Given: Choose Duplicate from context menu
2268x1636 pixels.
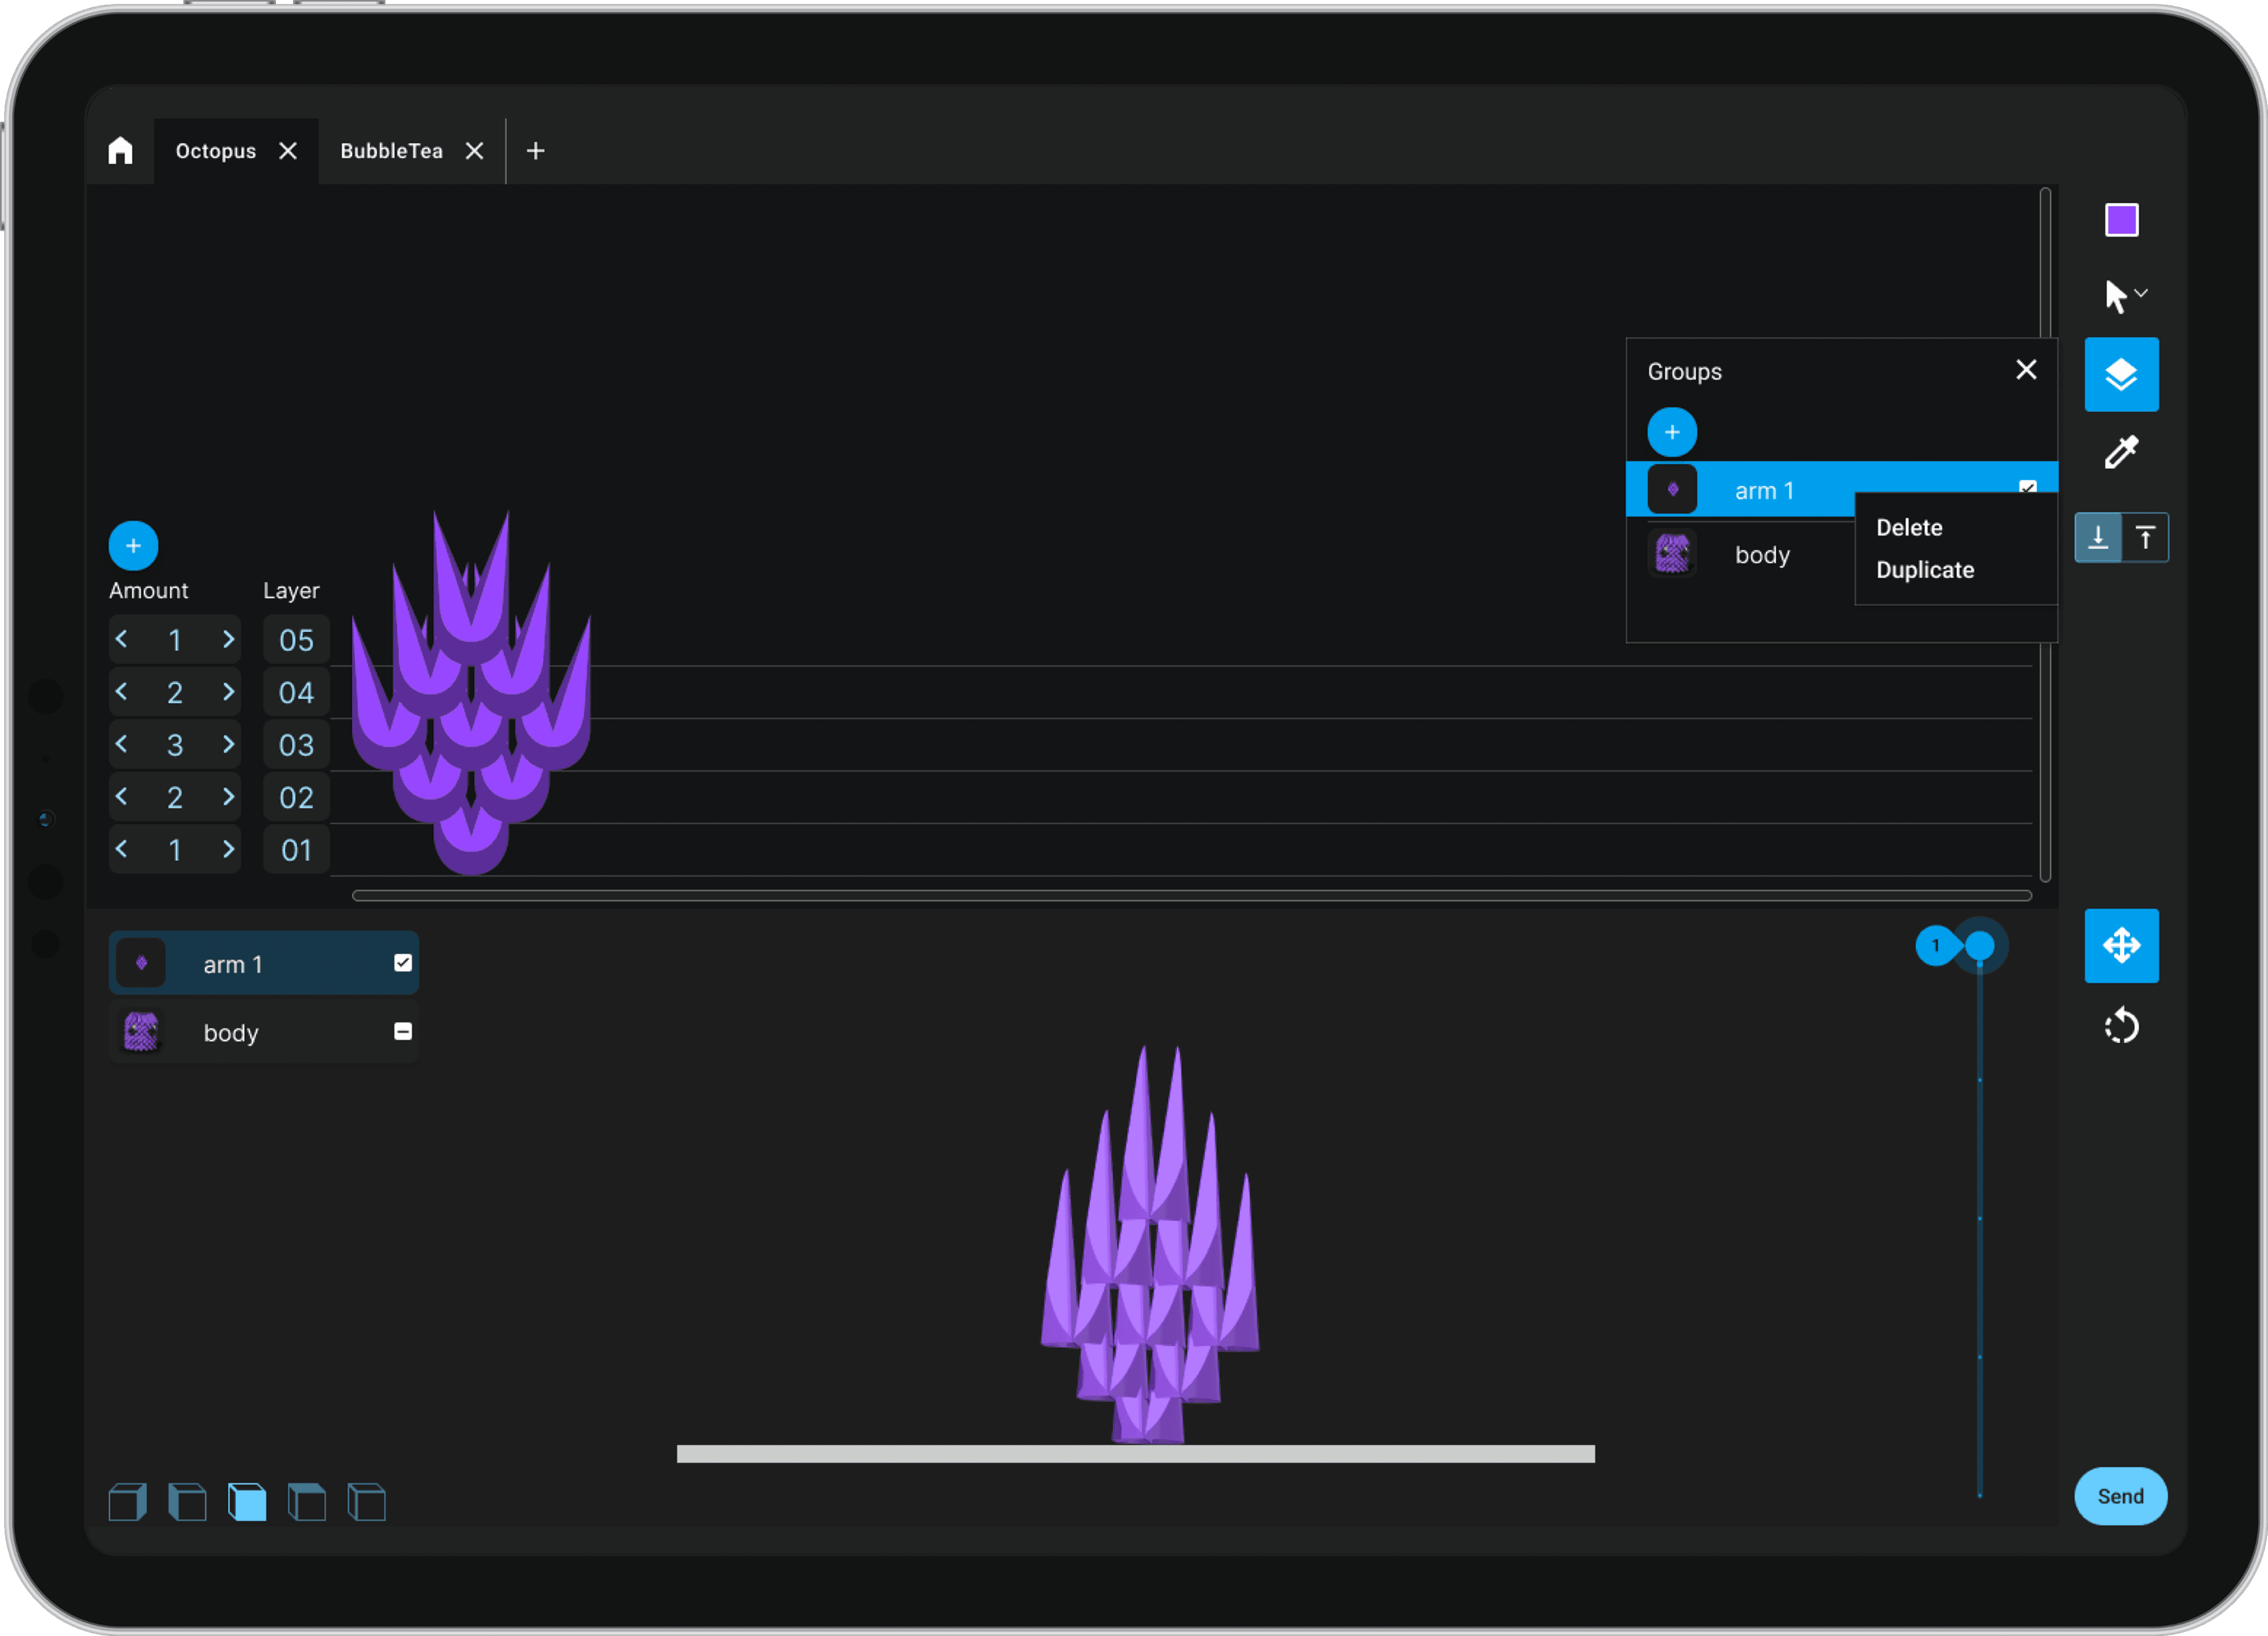Looking at the screenshot, I should coord(1924,569).
